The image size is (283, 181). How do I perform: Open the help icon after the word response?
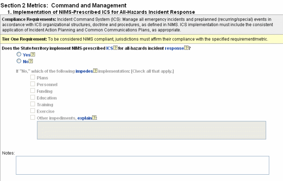tap(186, 48)
